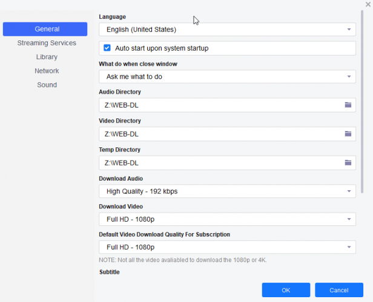This screenshot has height=302, width=373.
Task: Open Default Video Download Quality For Subscription dropdown
Action: [x=227, y=247]
